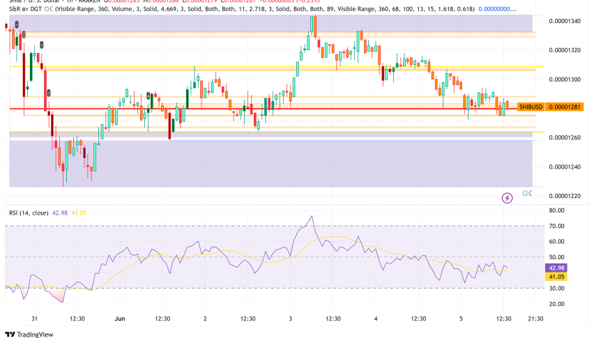Click the 0.00001281 current price label
The width and height of the screenshot is (594, 338).
(x=565, y=107)
